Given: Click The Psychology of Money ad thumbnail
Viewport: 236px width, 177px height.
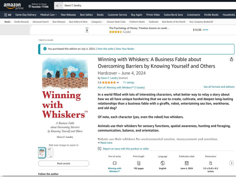Looking at the screenshot, I should [x=87, y=30].
